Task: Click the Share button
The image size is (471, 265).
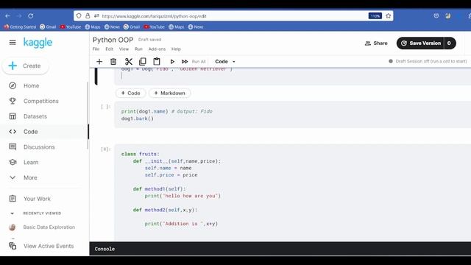Action: (376, 43)
